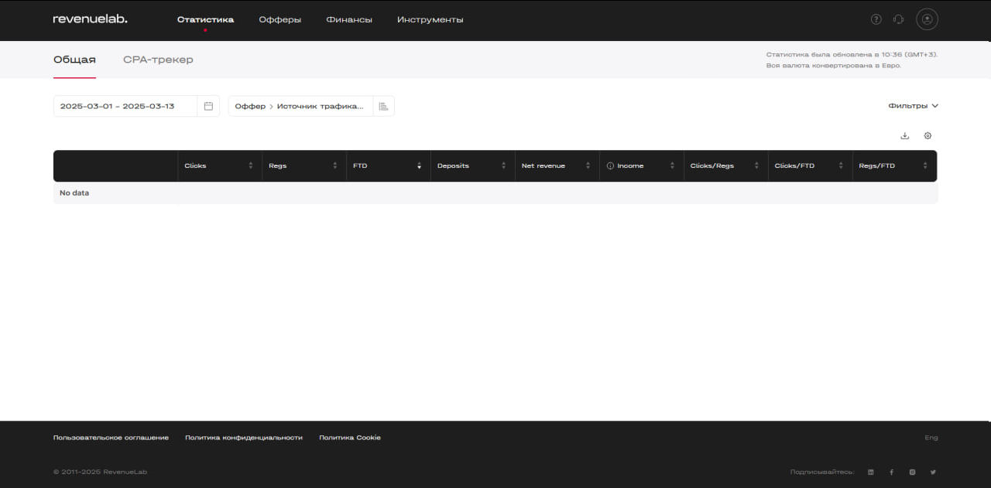The image size is (991, 488).
Task: Go to the Финансы menu
Action: [x=349, y=19]
